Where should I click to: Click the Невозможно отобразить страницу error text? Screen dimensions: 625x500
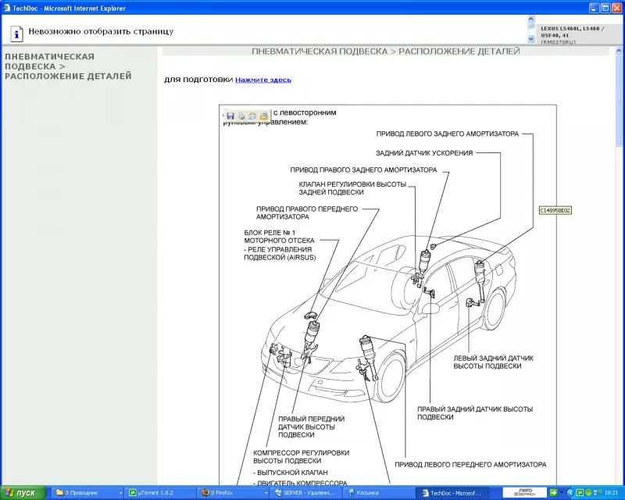coord(102,33)
